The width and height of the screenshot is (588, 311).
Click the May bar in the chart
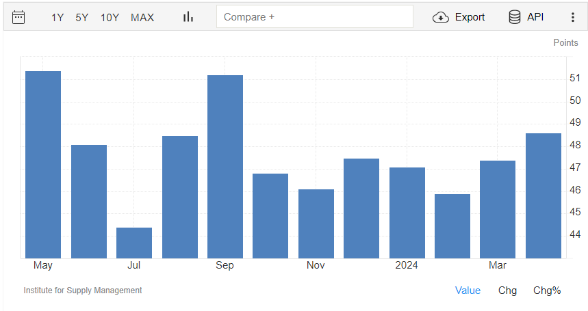[x=43, y=164]
